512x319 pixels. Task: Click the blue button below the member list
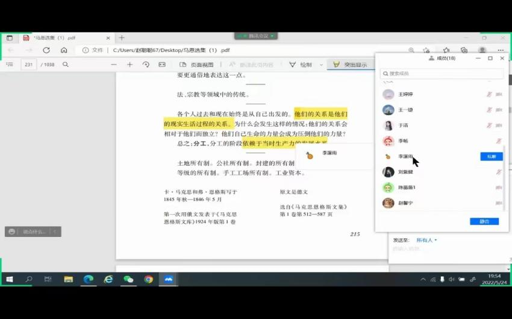484,221
